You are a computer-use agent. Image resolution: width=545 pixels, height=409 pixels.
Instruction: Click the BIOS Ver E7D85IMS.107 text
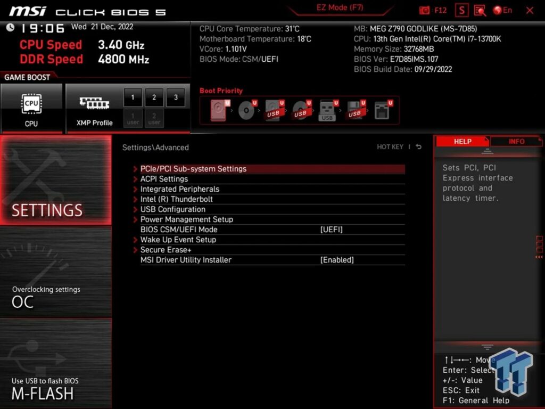396,59
